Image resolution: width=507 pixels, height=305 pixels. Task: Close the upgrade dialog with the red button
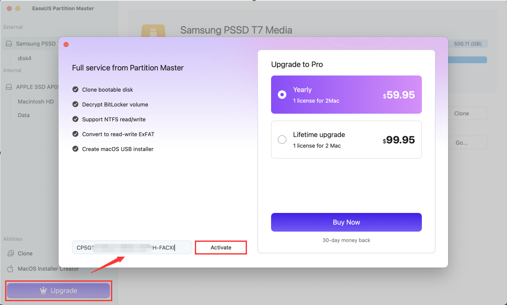click(x=66, y=45)
